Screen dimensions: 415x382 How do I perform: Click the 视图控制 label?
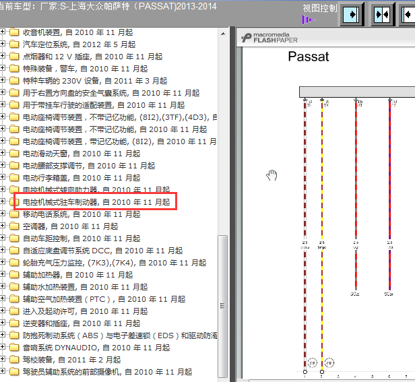click(320, 9)
